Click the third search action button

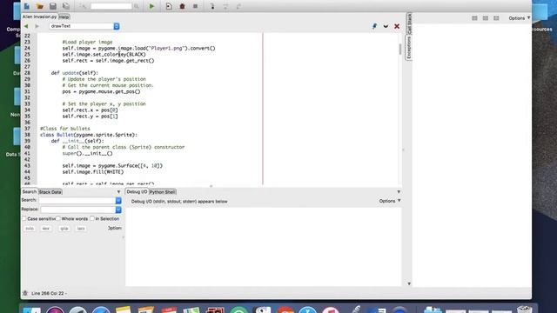[x=64, y=229]
